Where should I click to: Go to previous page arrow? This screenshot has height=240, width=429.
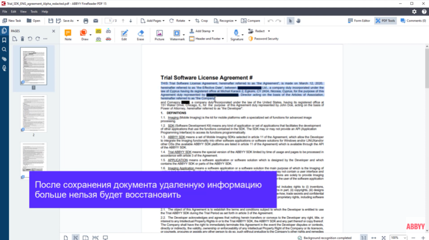[123, 21]
